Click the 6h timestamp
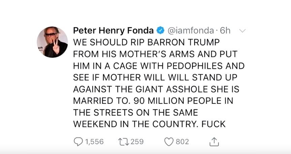Image resolution: width=291 pixels, height=154 pixels. 225,30
